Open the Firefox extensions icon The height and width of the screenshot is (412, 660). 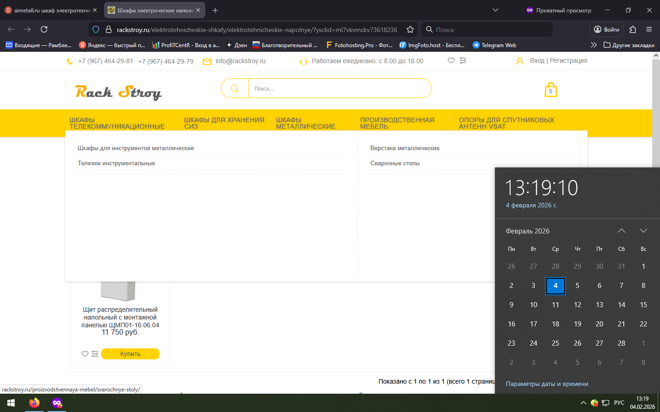pos(632,29)
